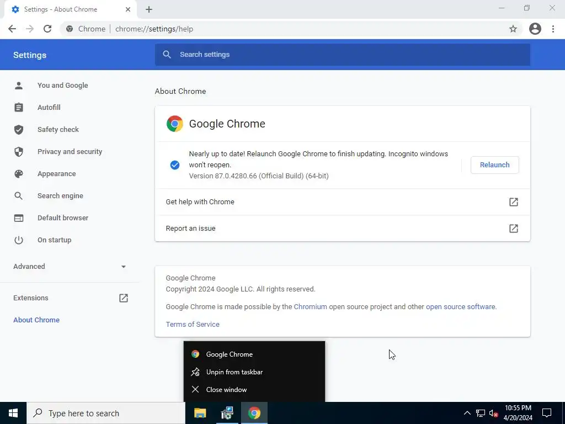Click the Search engine magnifier icon in sidebar
This screenshot has width=565, height=424.
point(18,196)
